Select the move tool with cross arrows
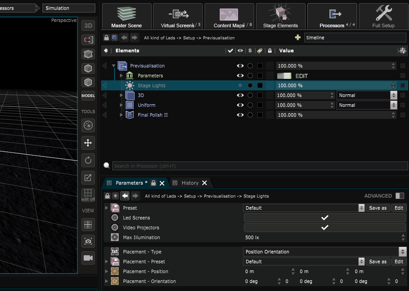This screenshot has height=291, width=409. (x=88, y=143)
